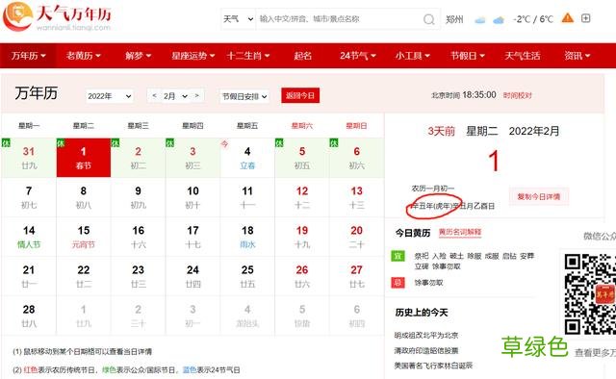Expand the 小工具 navigation menu
The height and width of the screenshot is (379, 616).
[x=413, y=56]
